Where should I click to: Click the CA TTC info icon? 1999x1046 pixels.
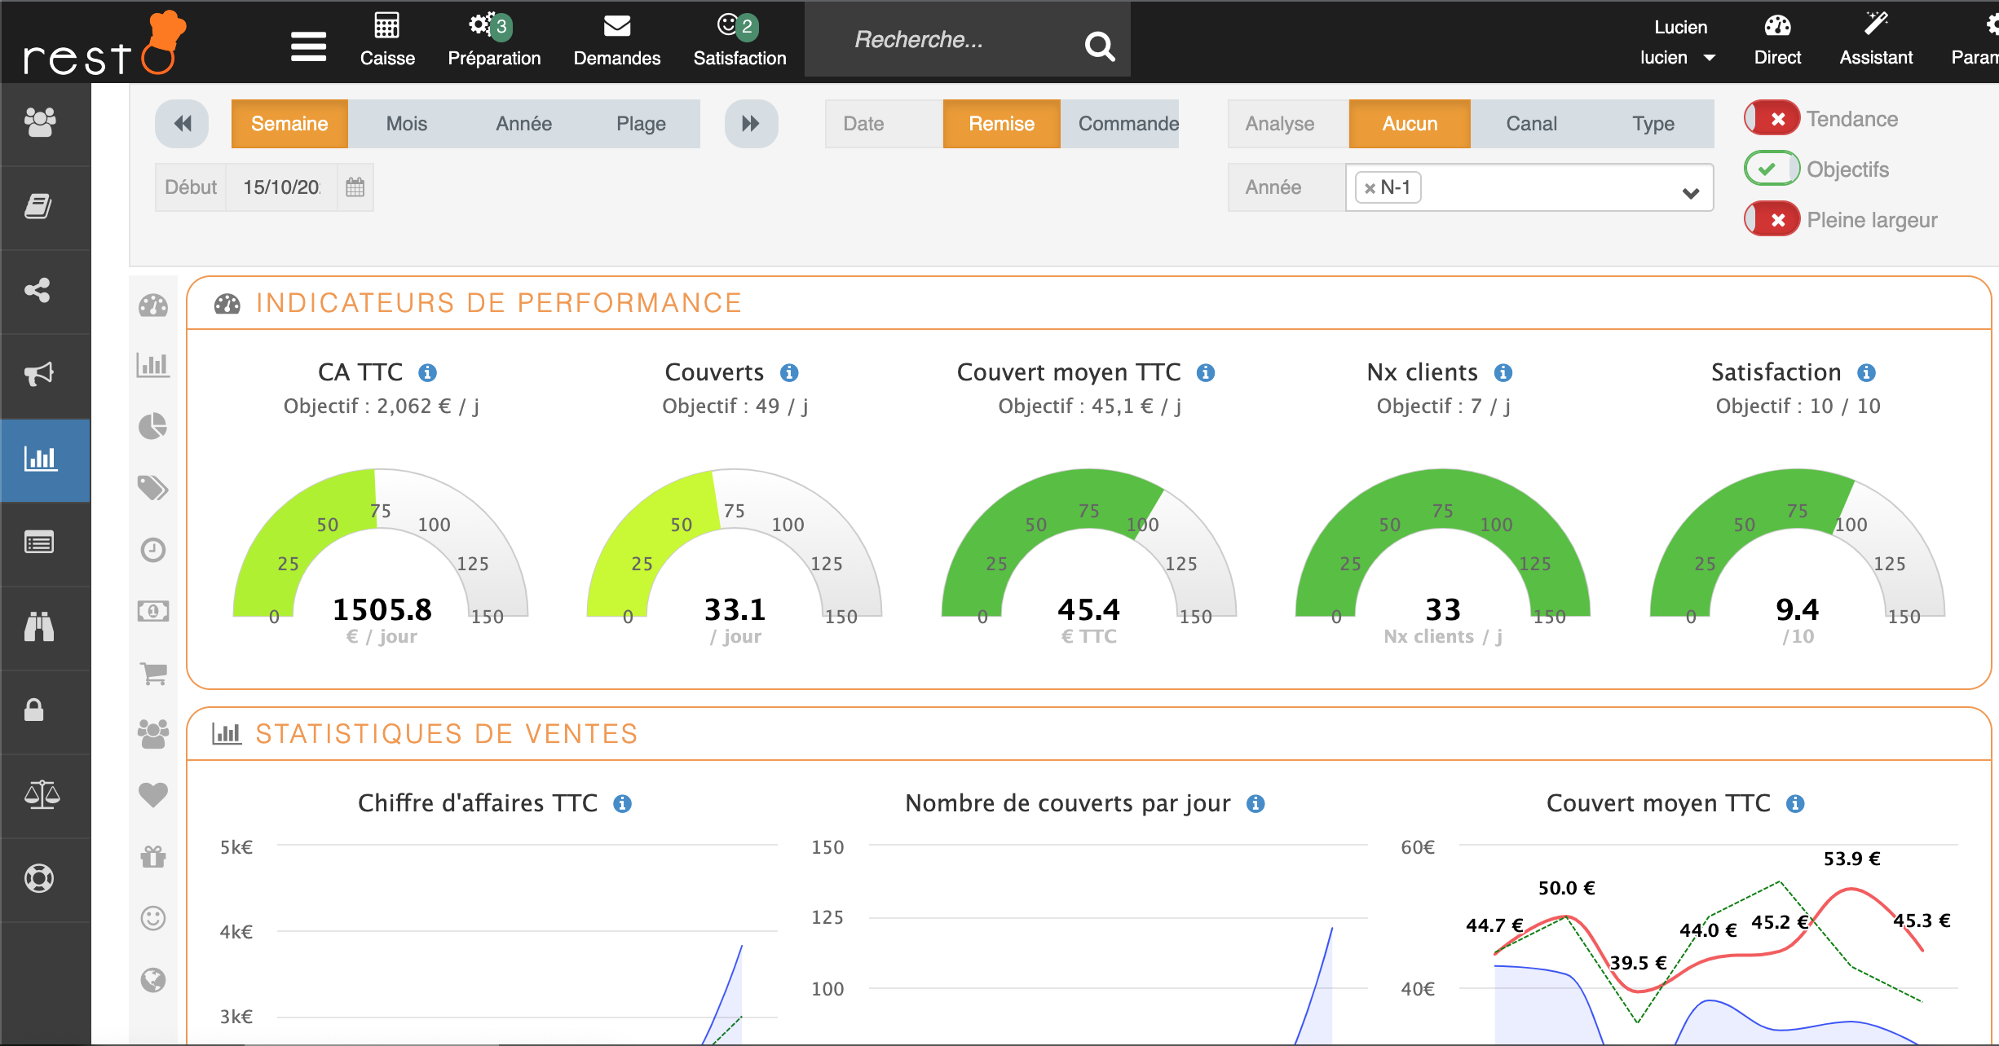pyautogui.click(x=427, y=373)
